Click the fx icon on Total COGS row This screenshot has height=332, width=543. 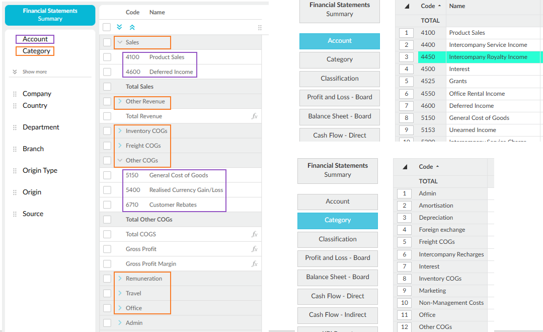point(255,234)
